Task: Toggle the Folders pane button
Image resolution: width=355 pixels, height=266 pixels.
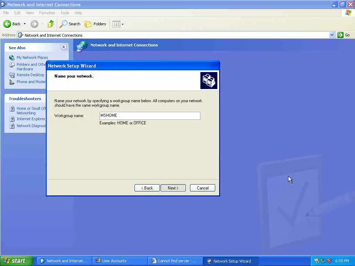Action: click(x=95, y=24)
